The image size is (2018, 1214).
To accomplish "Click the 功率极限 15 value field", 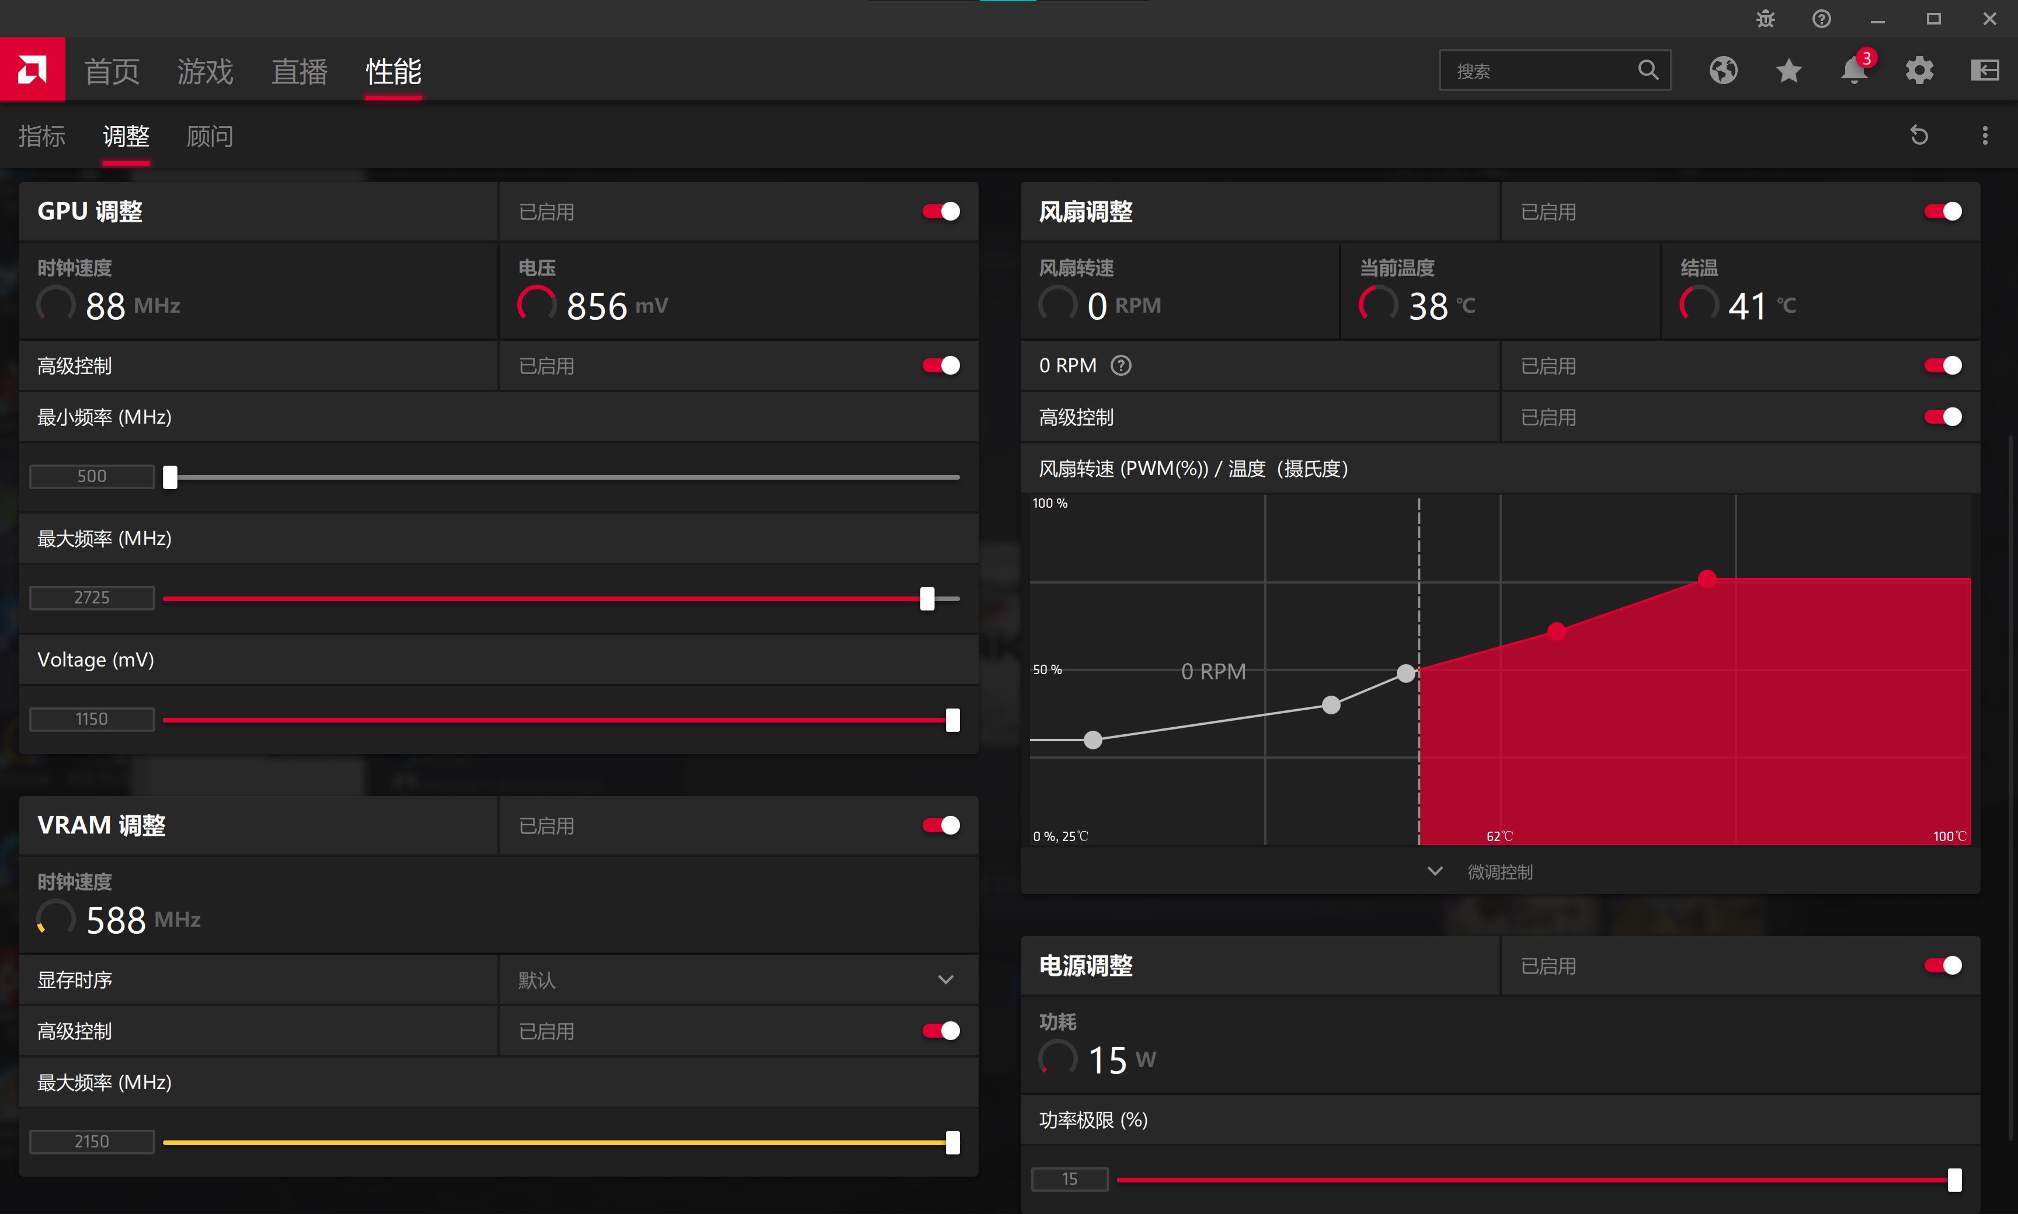I will (x=1070, y=1179).
